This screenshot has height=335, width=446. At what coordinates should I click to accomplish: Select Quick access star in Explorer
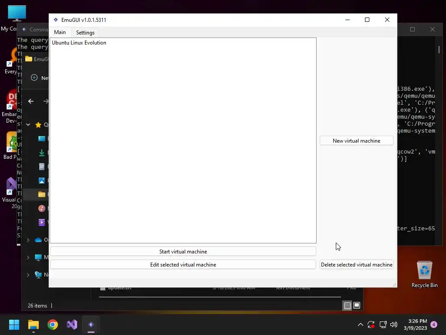click(38, 124)
